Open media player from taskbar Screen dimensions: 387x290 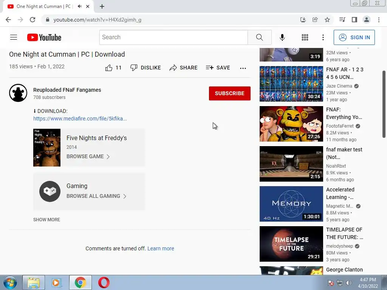(x=56, y=282)
